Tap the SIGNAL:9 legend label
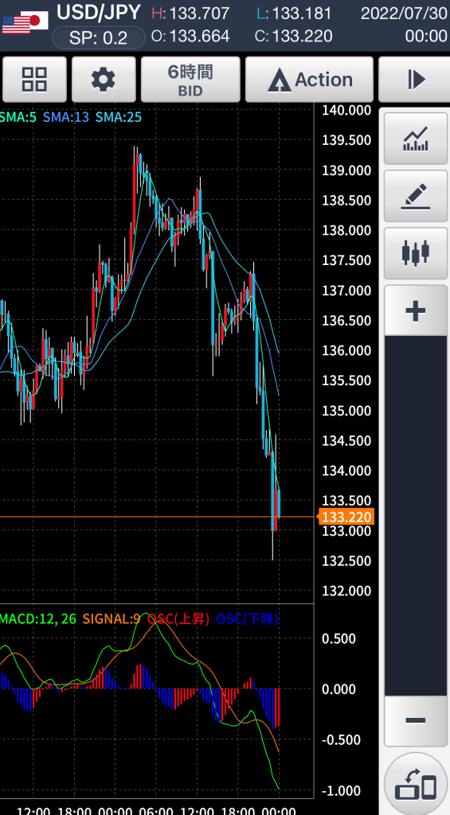450x815 pixels. [x=112, y=619]
